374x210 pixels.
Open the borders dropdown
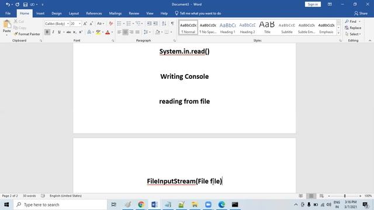pyautogui.click(x=171, y=32)
